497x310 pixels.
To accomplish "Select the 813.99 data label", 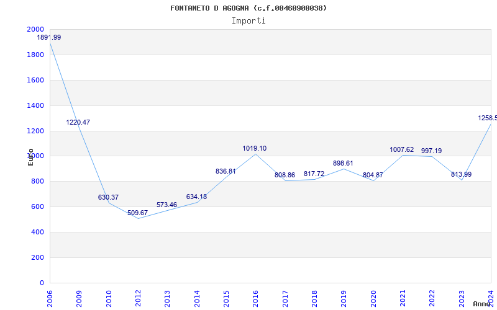I will coord(461,174).
